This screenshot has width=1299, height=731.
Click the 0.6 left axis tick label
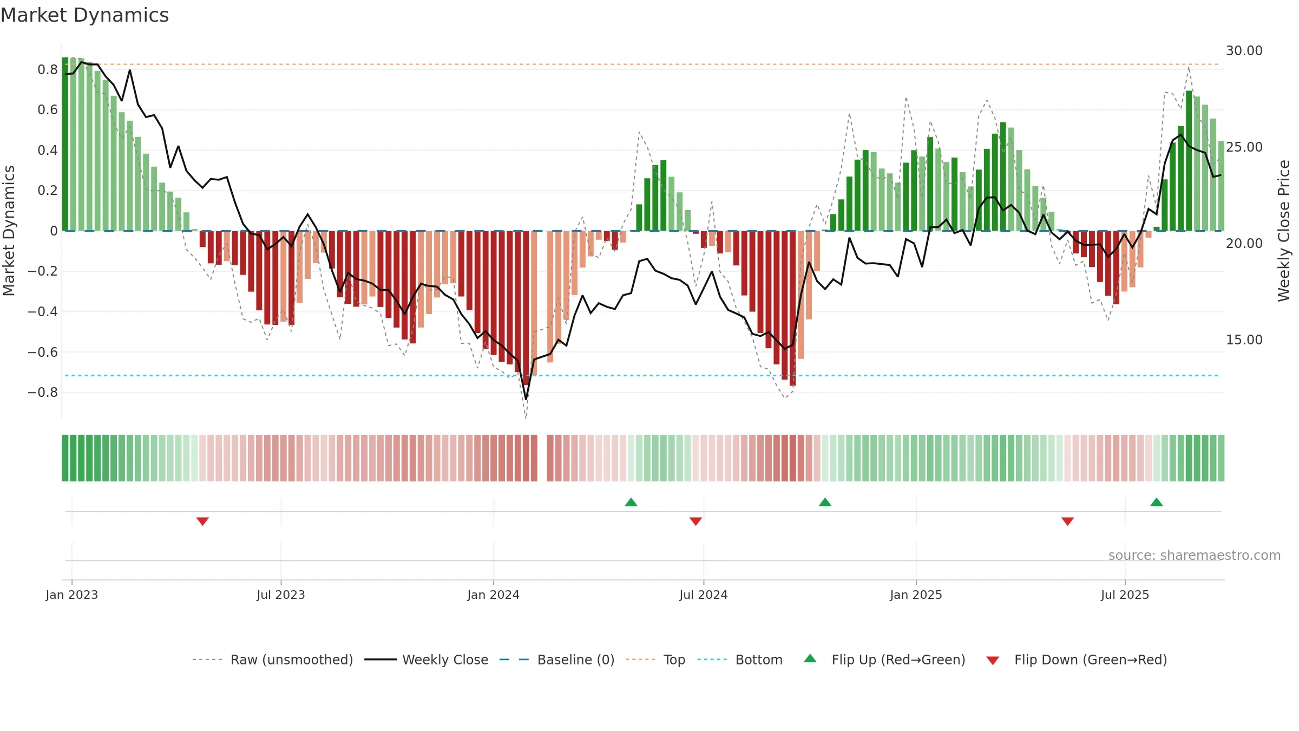(48, 110)
